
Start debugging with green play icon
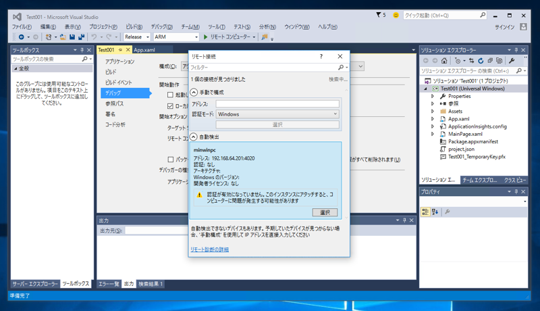(206, 37)
